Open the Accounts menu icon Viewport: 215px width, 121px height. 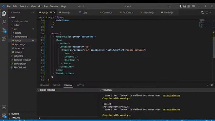click(x=4, y=107)
